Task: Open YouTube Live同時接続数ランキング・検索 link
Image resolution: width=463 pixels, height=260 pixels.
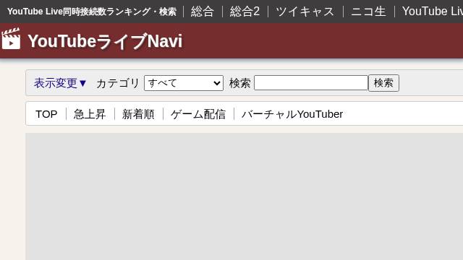Action: tap(92, 12)
